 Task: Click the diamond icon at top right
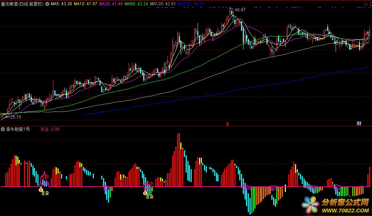pos(366,4)
